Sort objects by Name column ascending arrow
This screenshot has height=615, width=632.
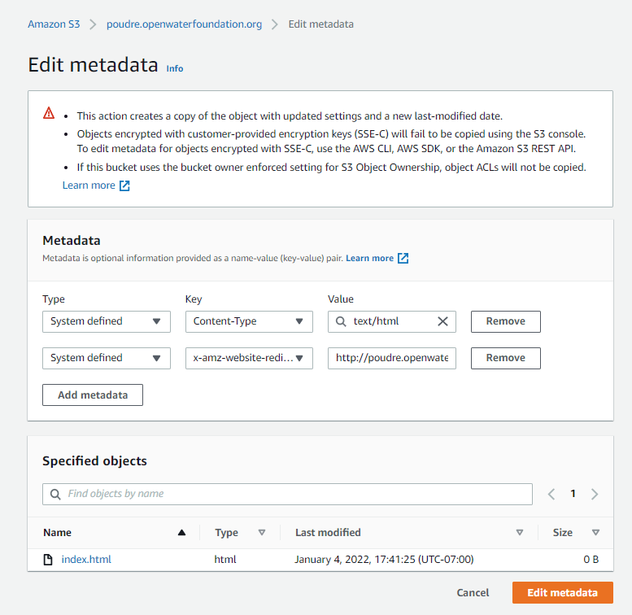pos(181,533)
